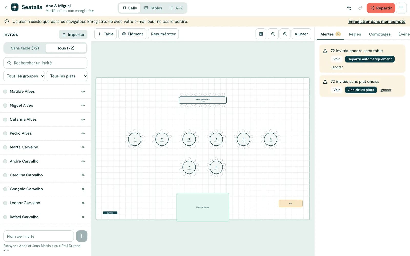Click the Rechercher un invité field
This screenshot has height=256, width=410.
click(x=45, y=63)
